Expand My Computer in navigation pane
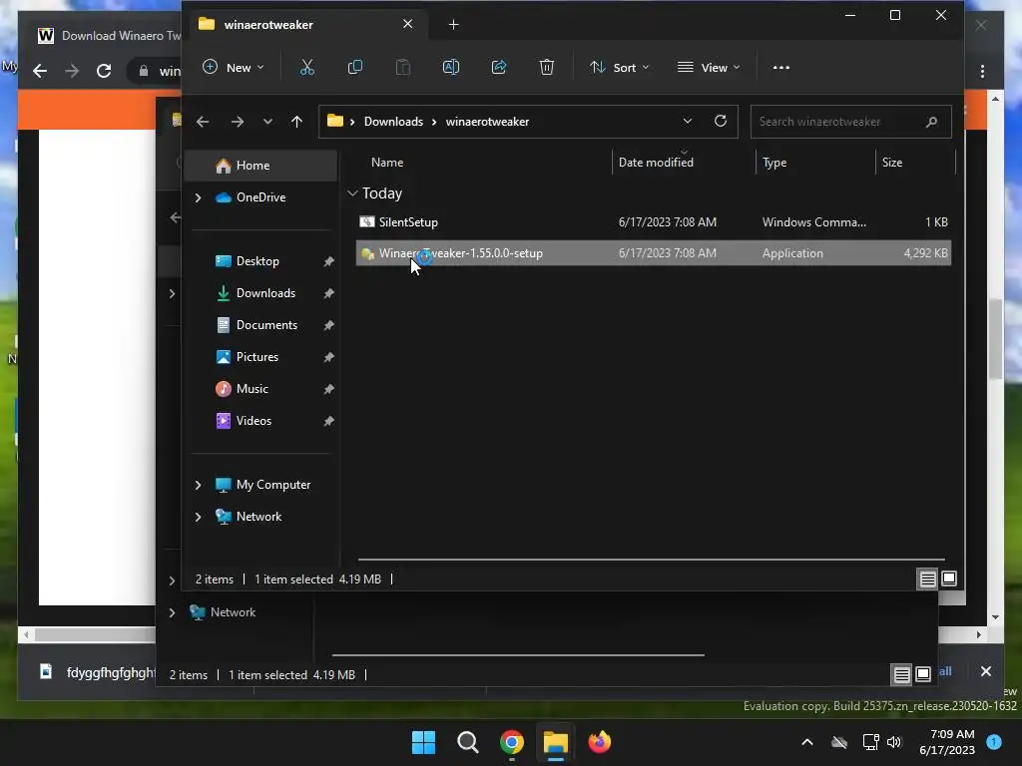Image resolution: width=1022 pixels, height=766 pixels. click(199, 485)
